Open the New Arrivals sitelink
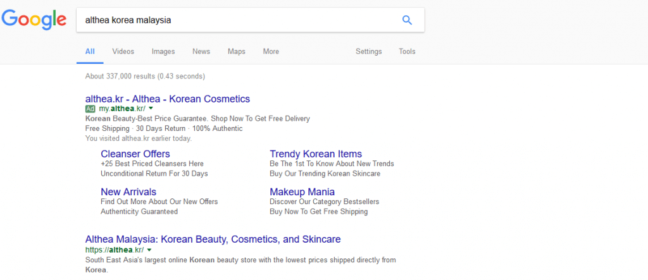648x280 pixels. [x=128, y=192]
